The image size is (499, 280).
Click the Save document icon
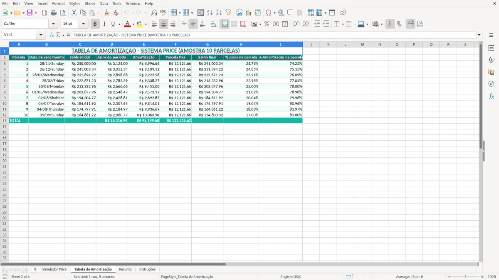coord(30,13)
